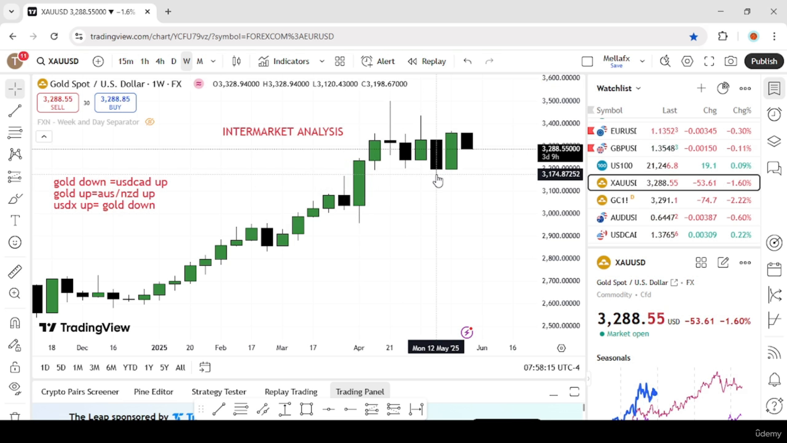Expand the timeframe interval dropdown arrow

(x=213, y=61)
